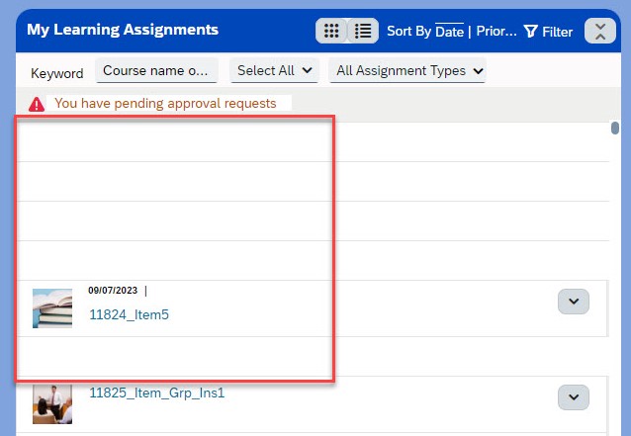Click the assignments list scrollbar handle
Viewport: 631px width, 436px height.
point(614,129)
